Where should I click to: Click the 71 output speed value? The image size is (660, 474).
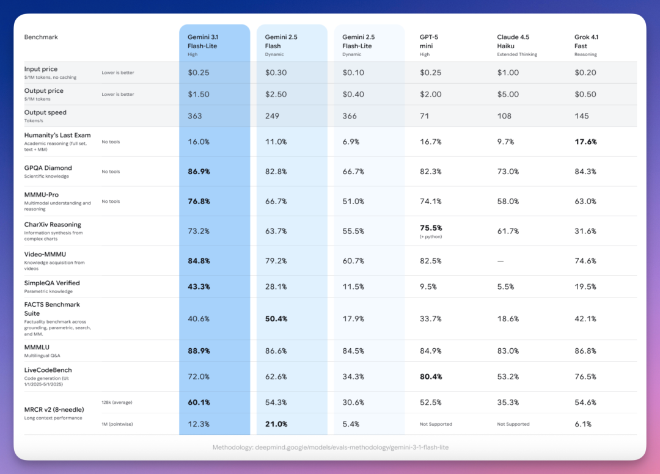tap(424, 116)
